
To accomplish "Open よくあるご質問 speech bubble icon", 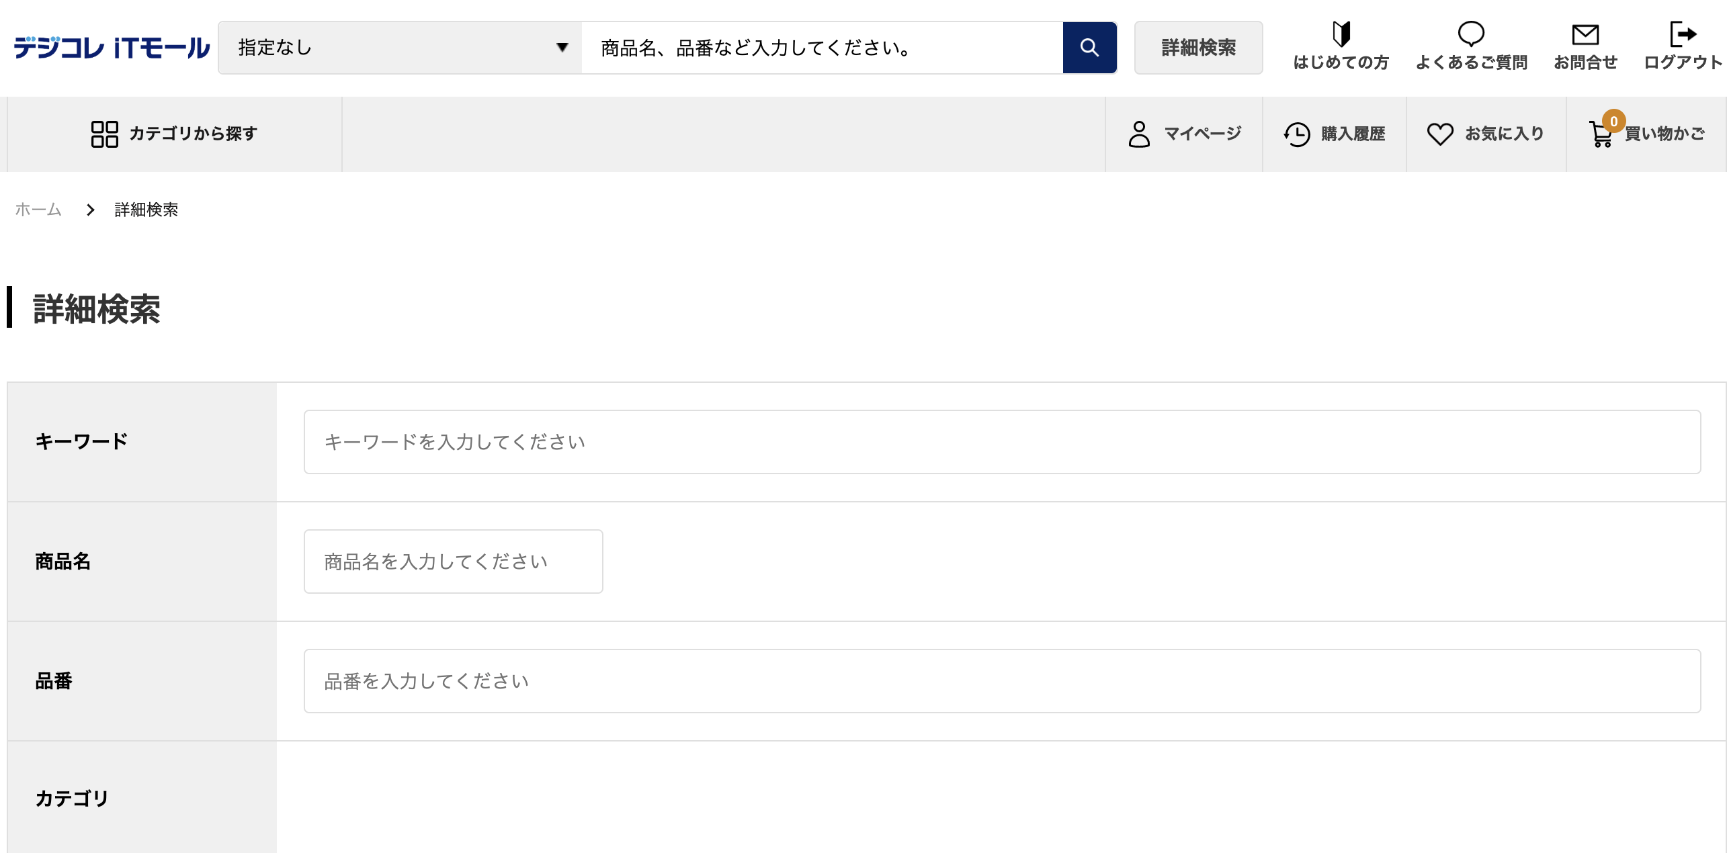I will [1472, 35].
